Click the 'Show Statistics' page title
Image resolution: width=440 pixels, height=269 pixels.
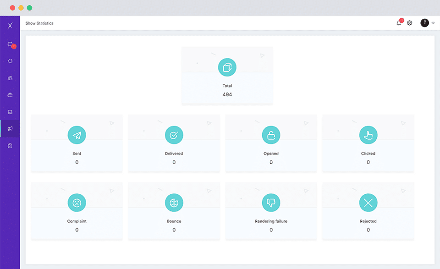(x=39, y=23)
